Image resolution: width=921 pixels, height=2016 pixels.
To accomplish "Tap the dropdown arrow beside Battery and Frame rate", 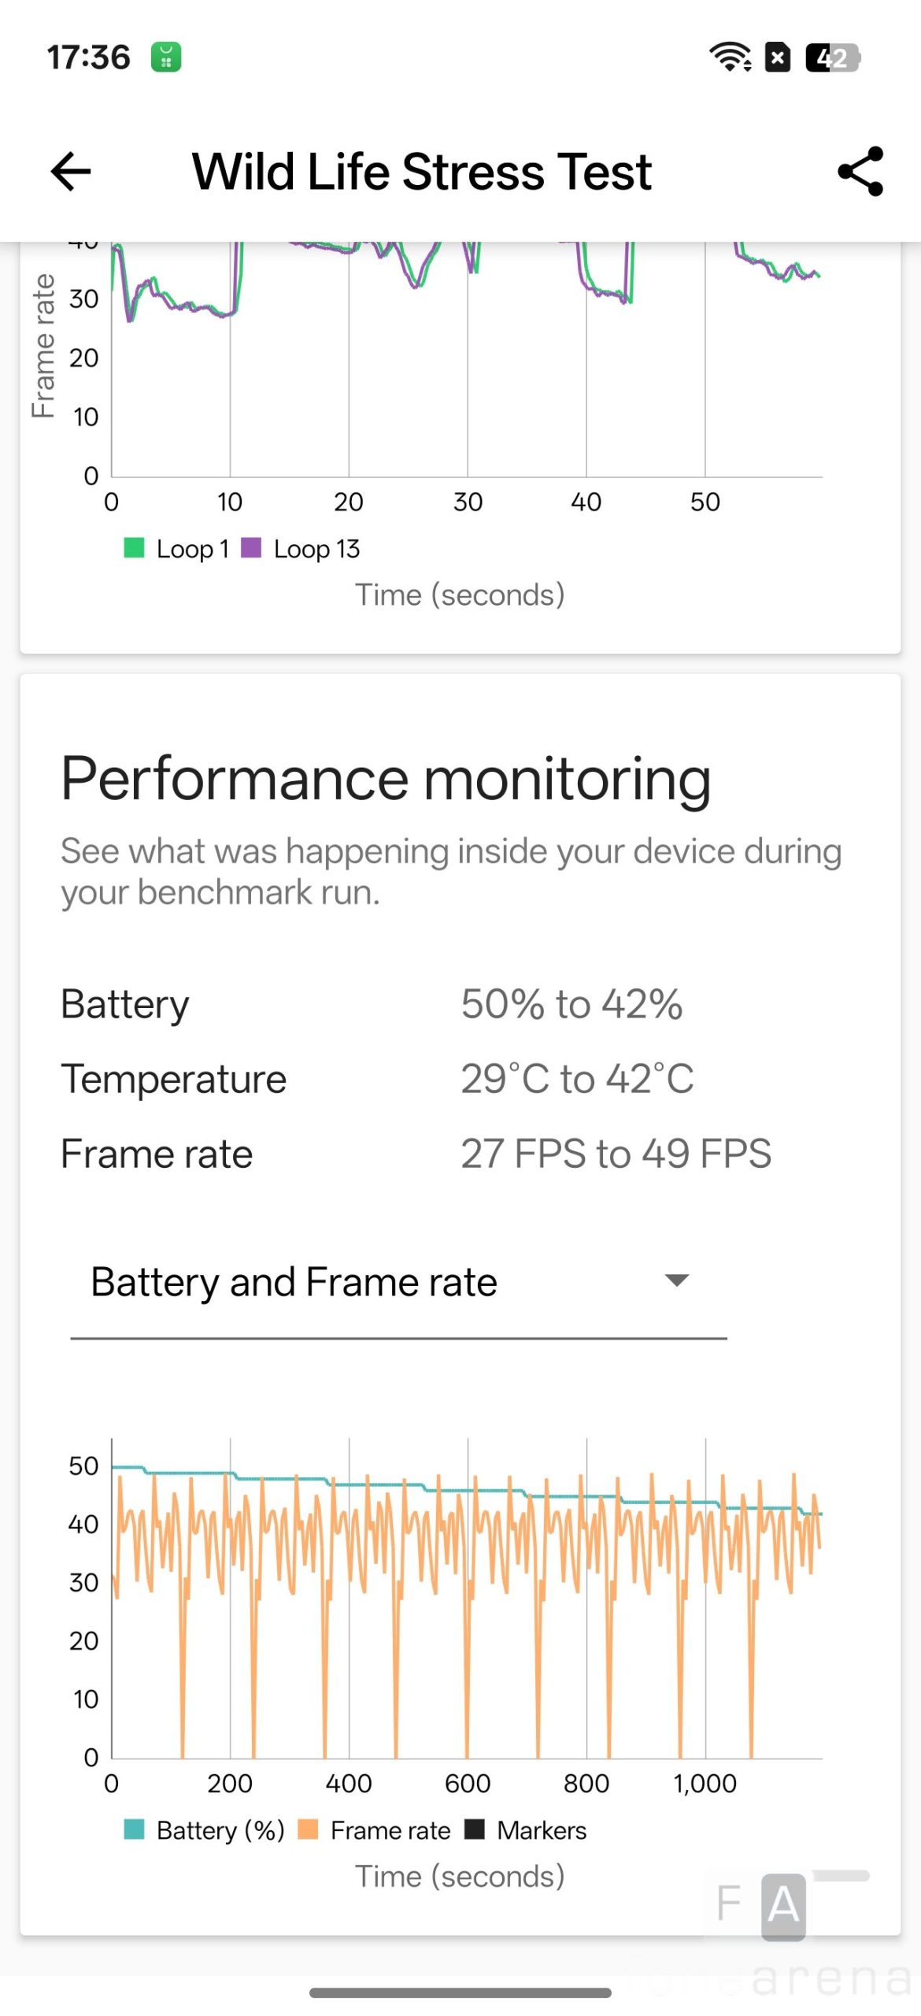I will [677, 1280].
